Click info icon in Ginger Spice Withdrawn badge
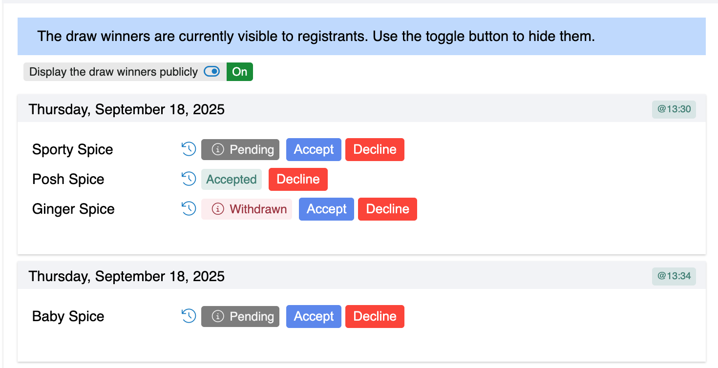Screen dimensions: 718x368 (x=218, y=209)
